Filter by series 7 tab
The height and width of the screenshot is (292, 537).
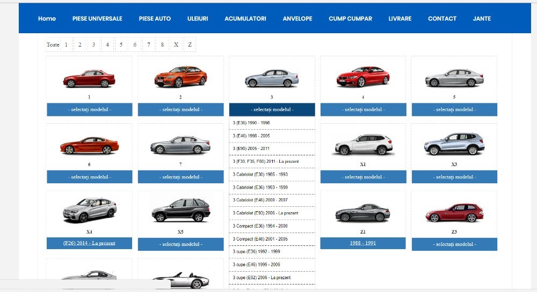pyautogui.click(x=148, y=45)
